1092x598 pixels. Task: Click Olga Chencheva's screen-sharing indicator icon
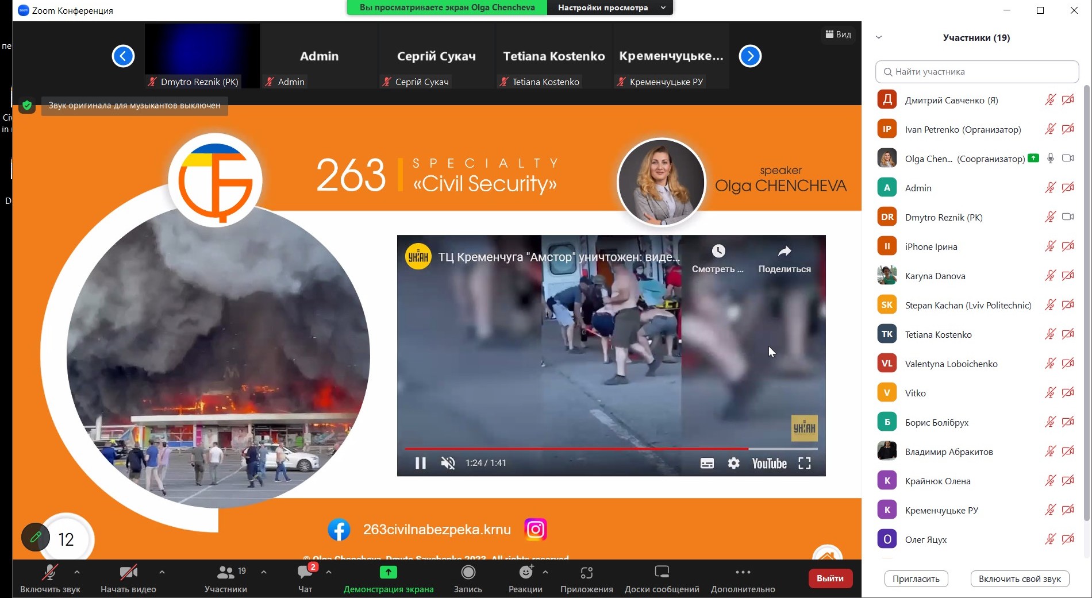tap(1033, 158)
